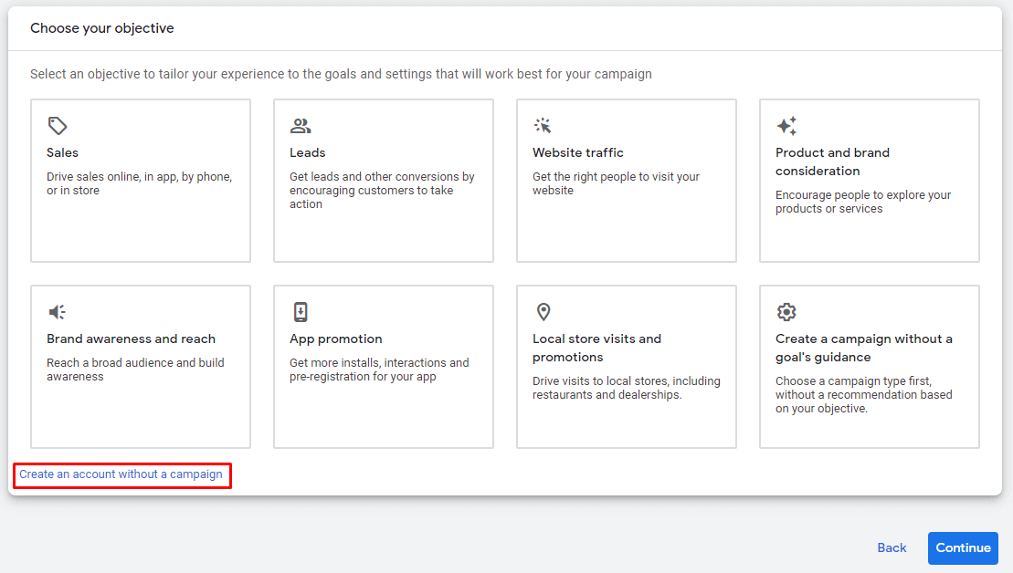The image size is (1013, 573).
Task: Click the Website traffic cursor icon
Action: [x=543, y=125]
